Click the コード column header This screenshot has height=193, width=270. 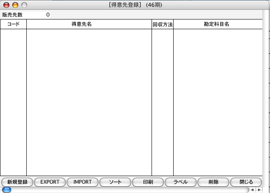pos(13,25)
